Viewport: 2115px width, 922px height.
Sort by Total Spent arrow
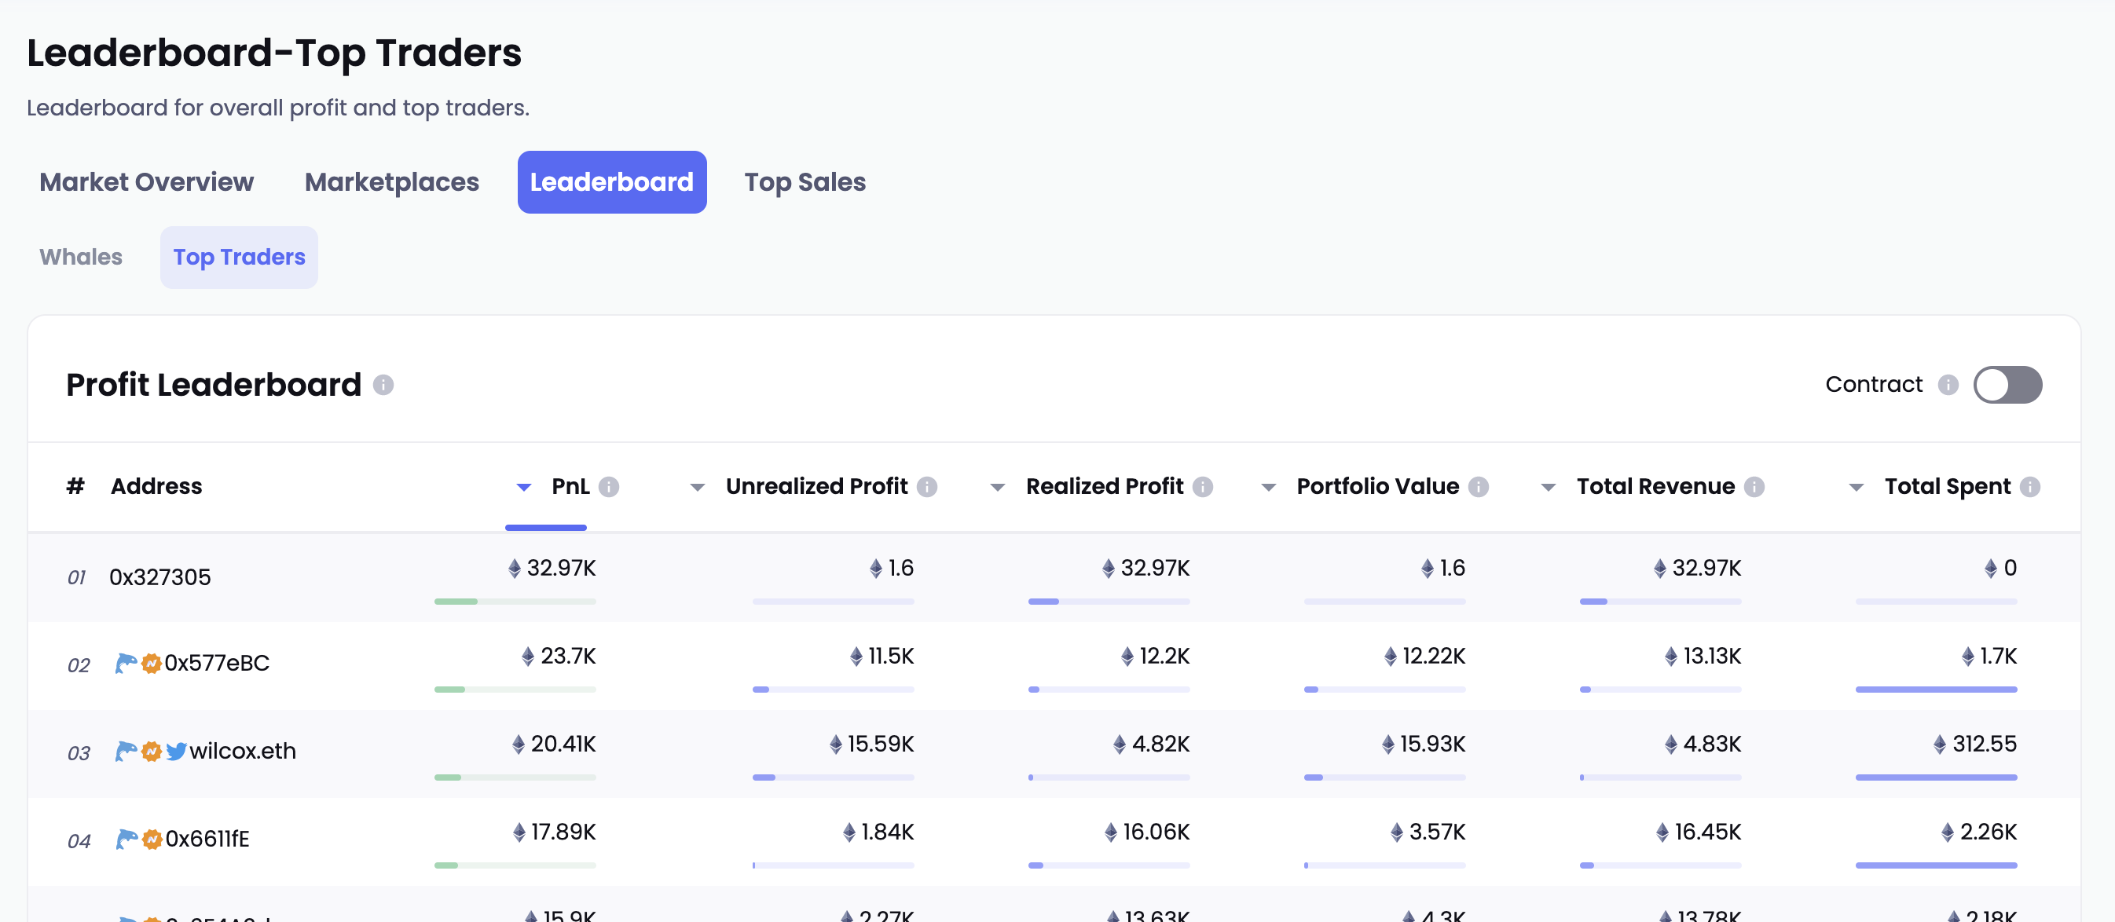1856,488
